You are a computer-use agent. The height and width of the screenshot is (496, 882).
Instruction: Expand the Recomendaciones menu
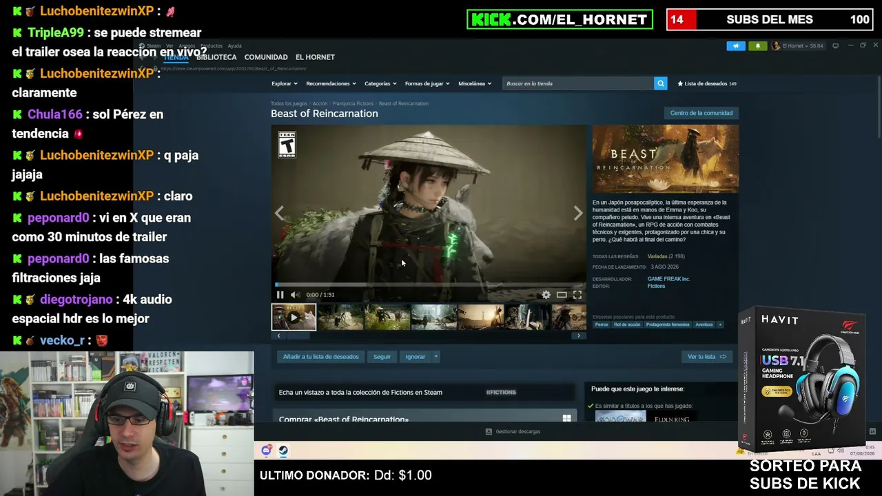[x=331, y=83]
